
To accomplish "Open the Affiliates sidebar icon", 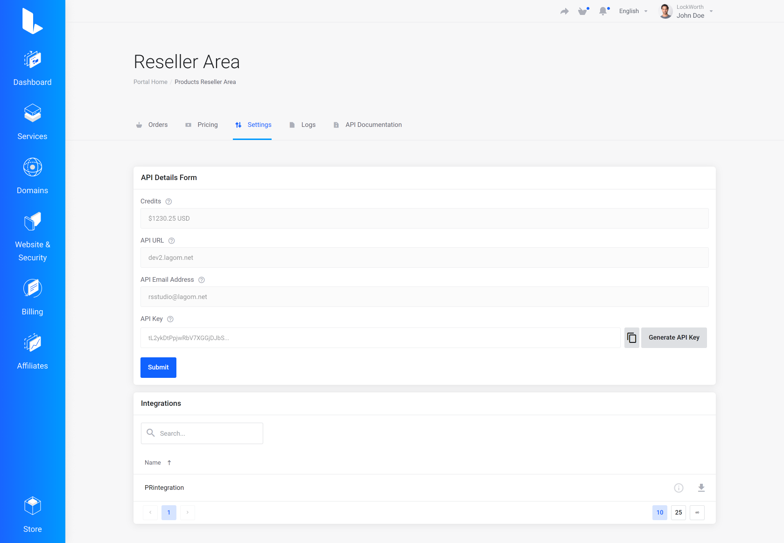I will (32, 343).
